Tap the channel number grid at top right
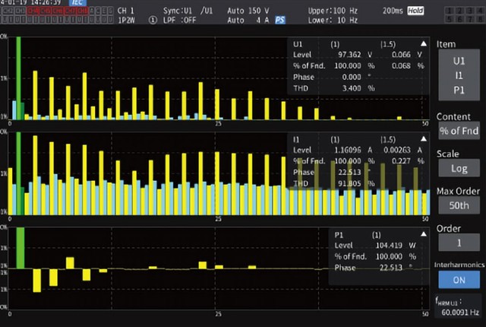This screenshot has height=327, width=486. pyautogui.click(x=464, y=15)
